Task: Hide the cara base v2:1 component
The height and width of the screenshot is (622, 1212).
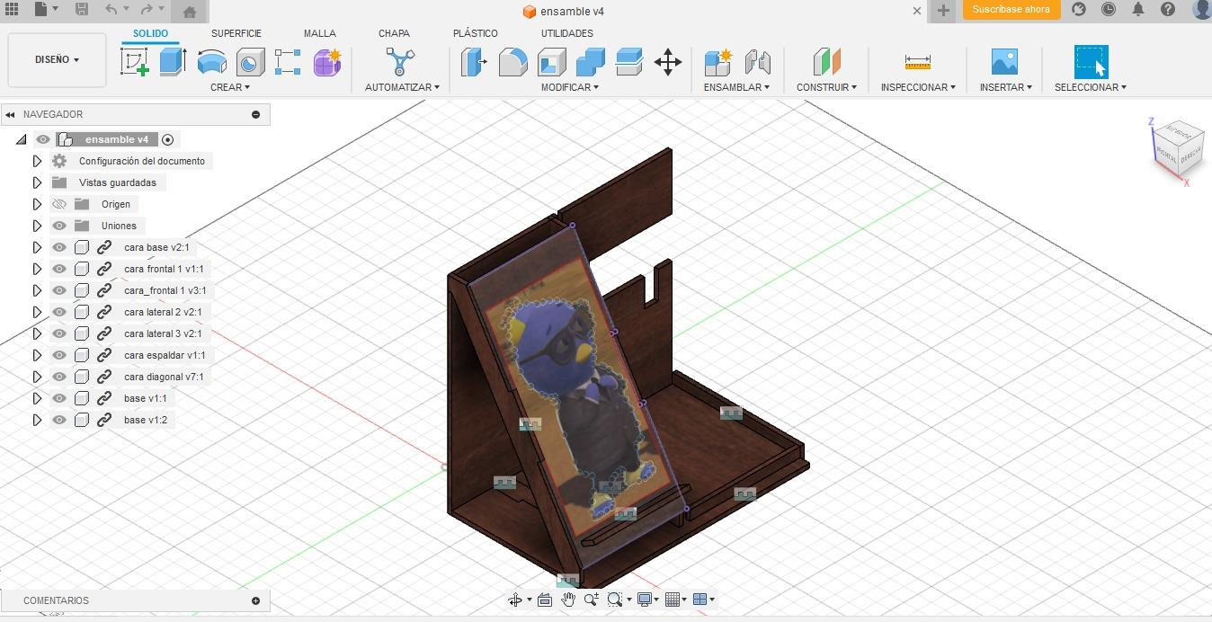Action: 59,247
